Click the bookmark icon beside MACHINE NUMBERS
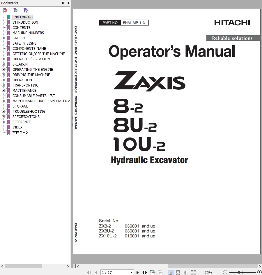This screenshot has height=275, width=262. (8, 33)
